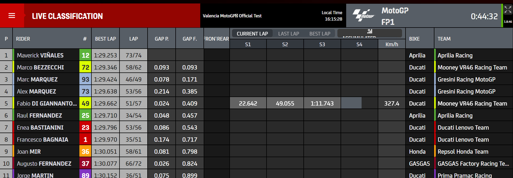Image resolution: width=513 pixels, height=178 pixels.
Task: Open Maverick Viñales rider row
Action: tap(40, 55)
